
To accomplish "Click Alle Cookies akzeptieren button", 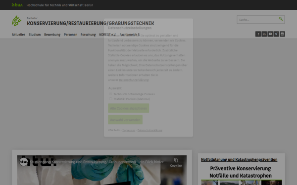I will 128,108.
